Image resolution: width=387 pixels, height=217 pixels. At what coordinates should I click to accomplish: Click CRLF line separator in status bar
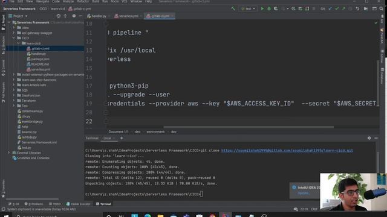click(314, 209)
